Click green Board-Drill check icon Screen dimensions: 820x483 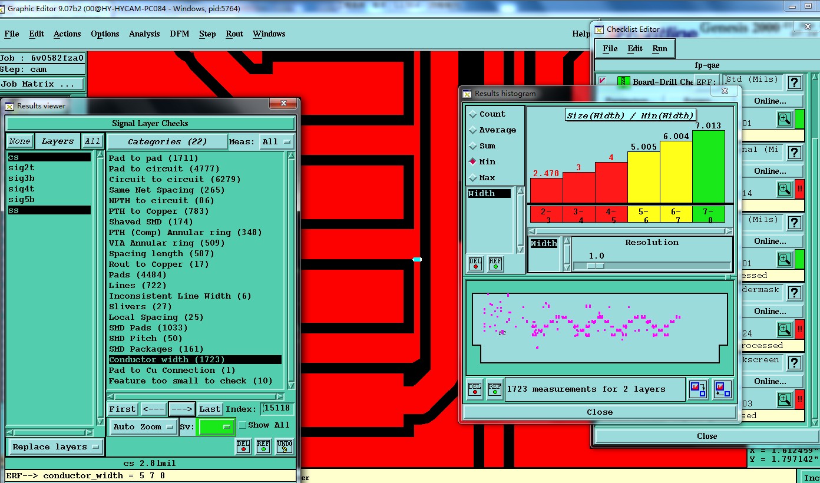tap(623, 82)
